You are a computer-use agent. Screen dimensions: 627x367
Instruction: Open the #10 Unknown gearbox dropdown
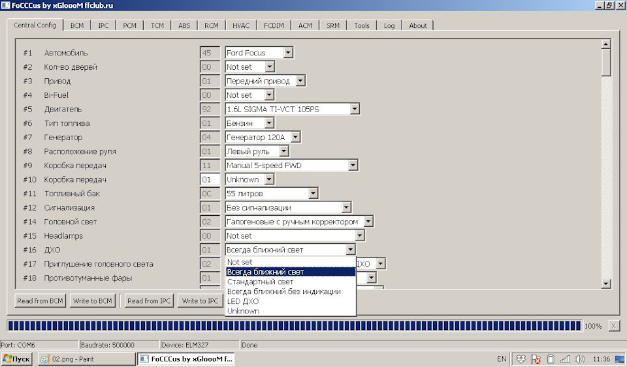pos(269,179)
